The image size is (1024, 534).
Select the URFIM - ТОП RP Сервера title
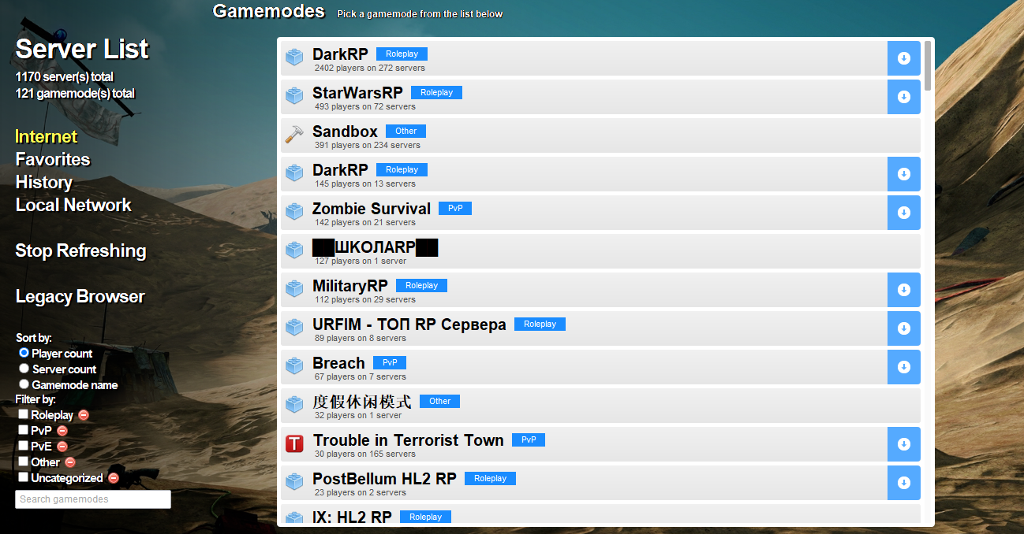[x=409, y=324]
